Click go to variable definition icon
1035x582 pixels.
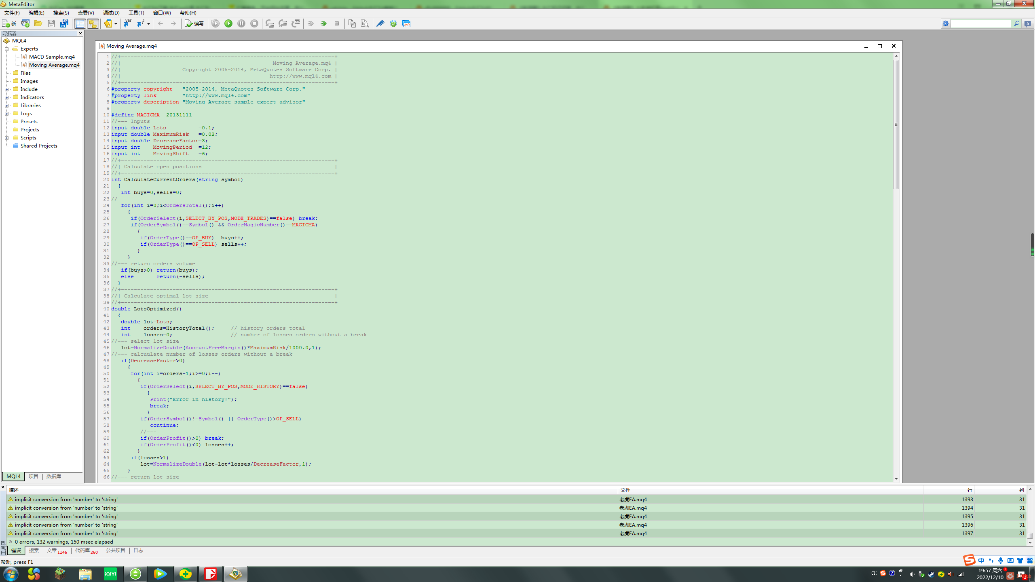click(x=127, y=23)
